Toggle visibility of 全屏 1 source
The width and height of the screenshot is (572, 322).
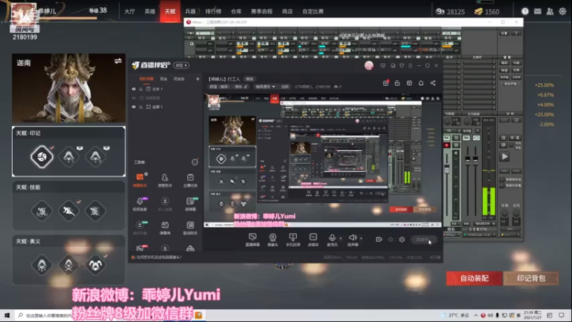coord(134,107)
